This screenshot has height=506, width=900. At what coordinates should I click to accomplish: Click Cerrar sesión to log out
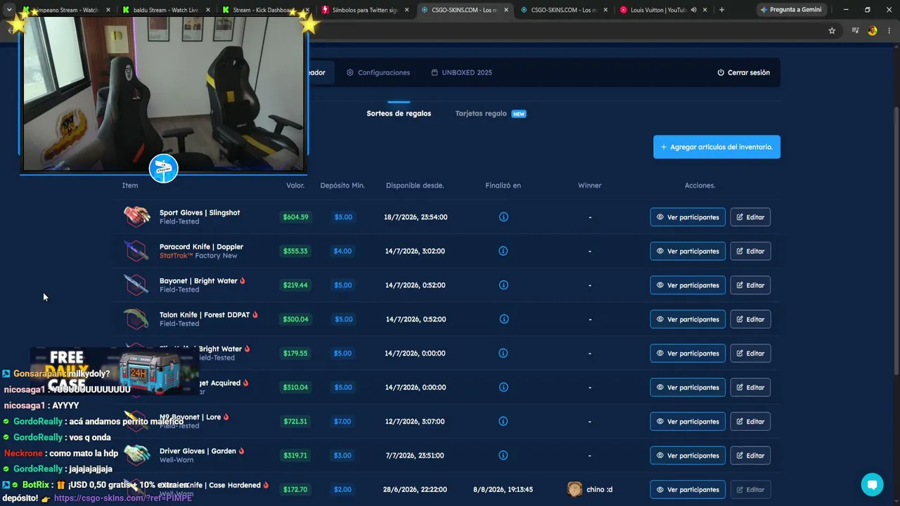(x=743, y=72)
